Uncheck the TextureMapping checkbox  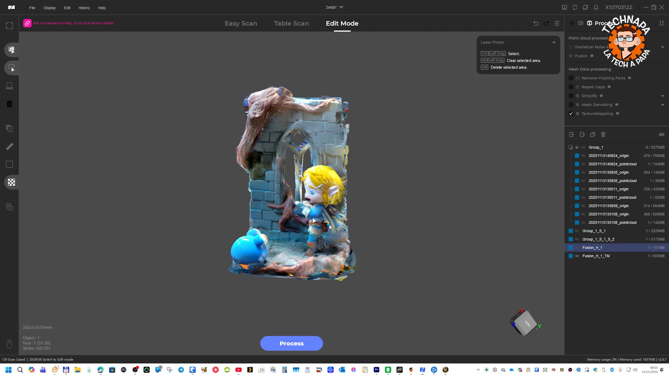[571, 113]
